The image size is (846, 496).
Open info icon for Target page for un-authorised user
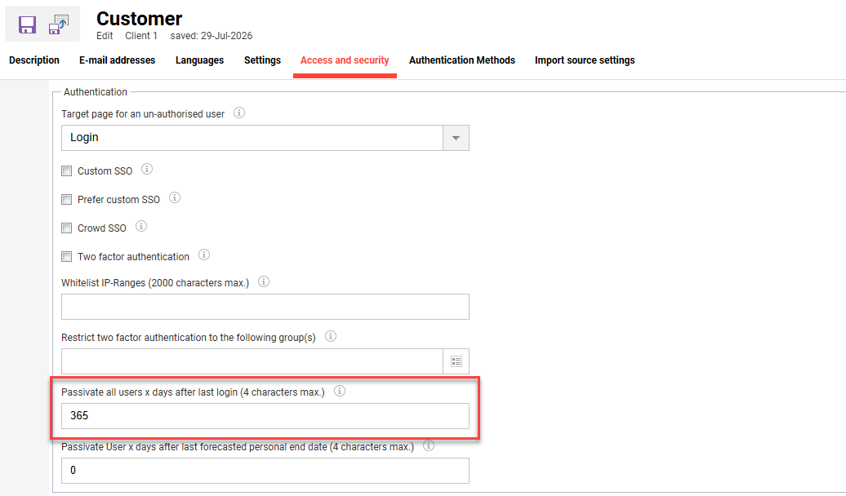click(239, 113)
